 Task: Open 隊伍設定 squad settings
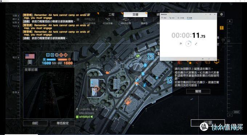[x=63, y=123]
